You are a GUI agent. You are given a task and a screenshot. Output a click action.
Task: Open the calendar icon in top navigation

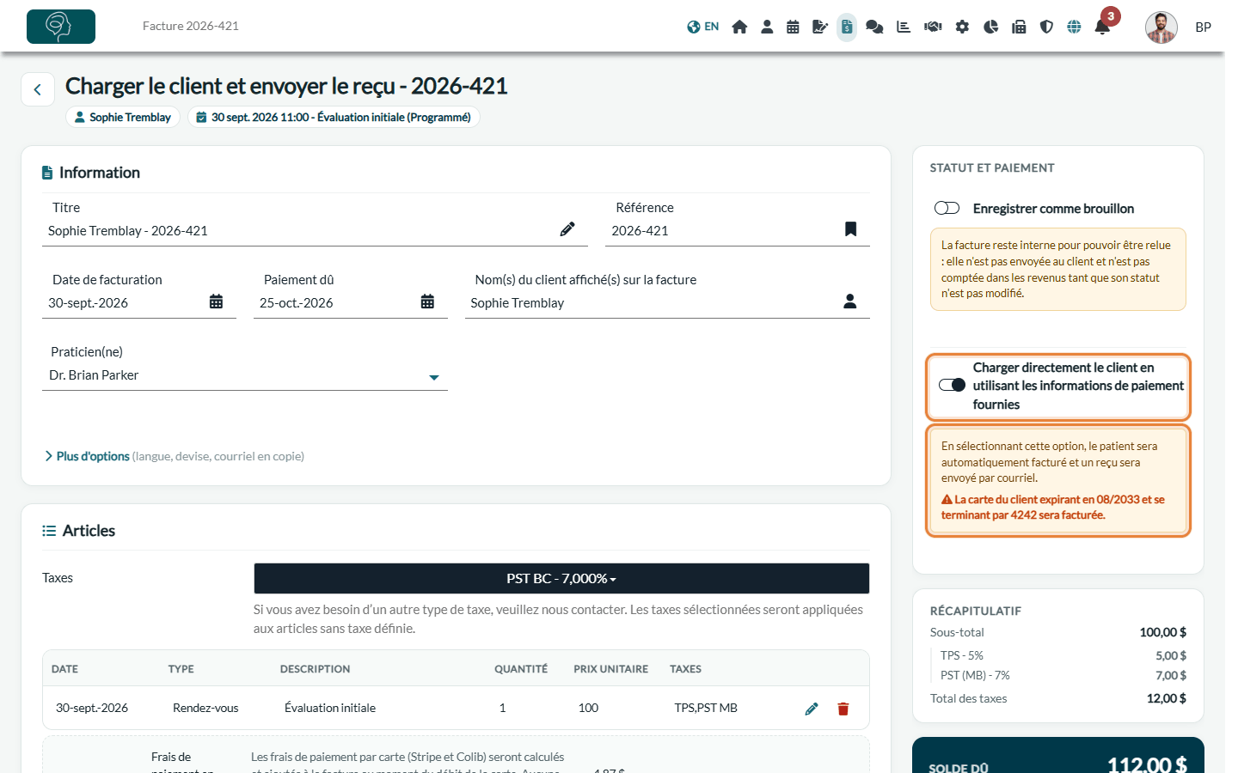(793, 27)
